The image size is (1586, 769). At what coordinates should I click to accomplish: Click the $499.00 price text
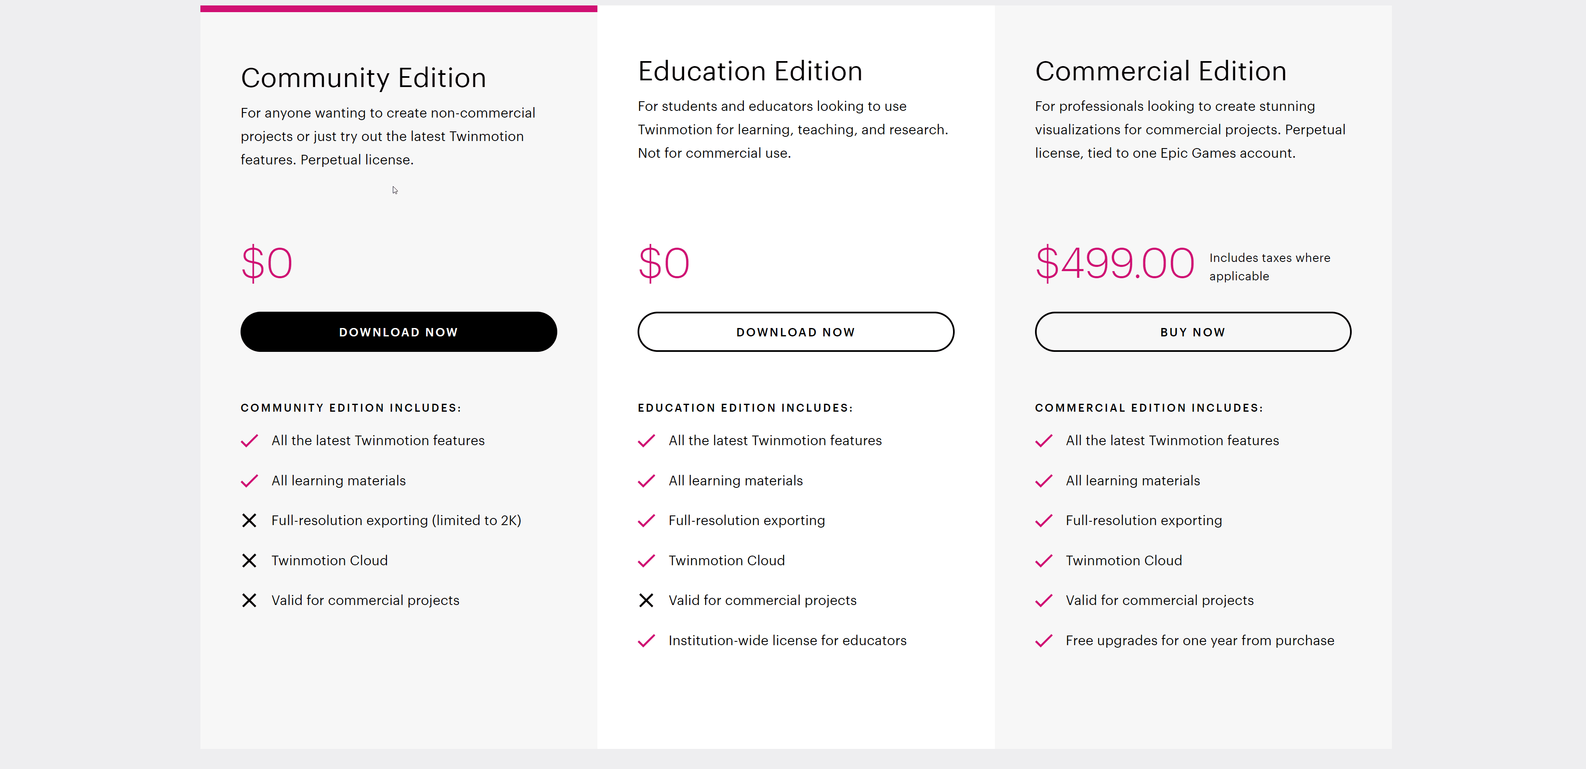pyautogui.click(x=1115, y=264)
